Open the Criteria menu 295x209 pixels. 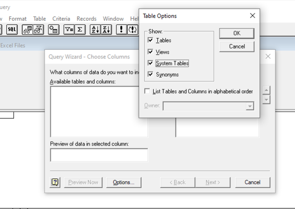61,19
